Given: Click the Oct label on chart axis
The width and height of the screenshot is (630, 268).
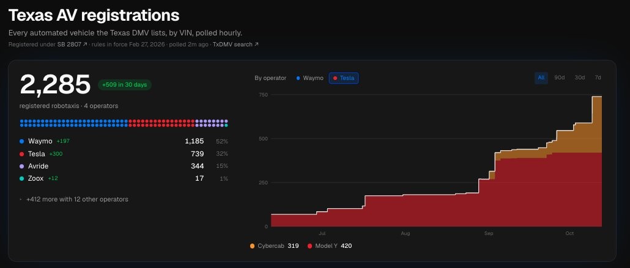Looking at the screenshot, I should coord(569,233).
